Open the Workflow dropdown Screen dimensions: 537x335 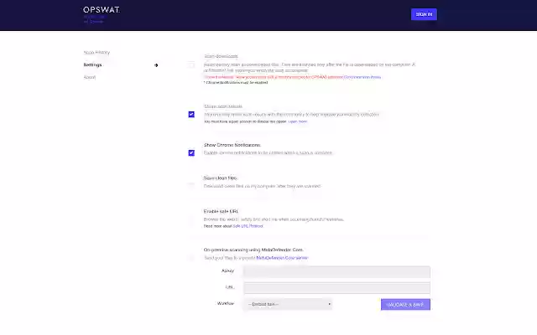[x=288, y=304]
